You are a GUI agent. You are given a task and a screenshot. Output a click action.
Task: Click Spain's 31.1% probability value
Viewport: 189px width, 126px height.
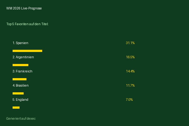130,43
